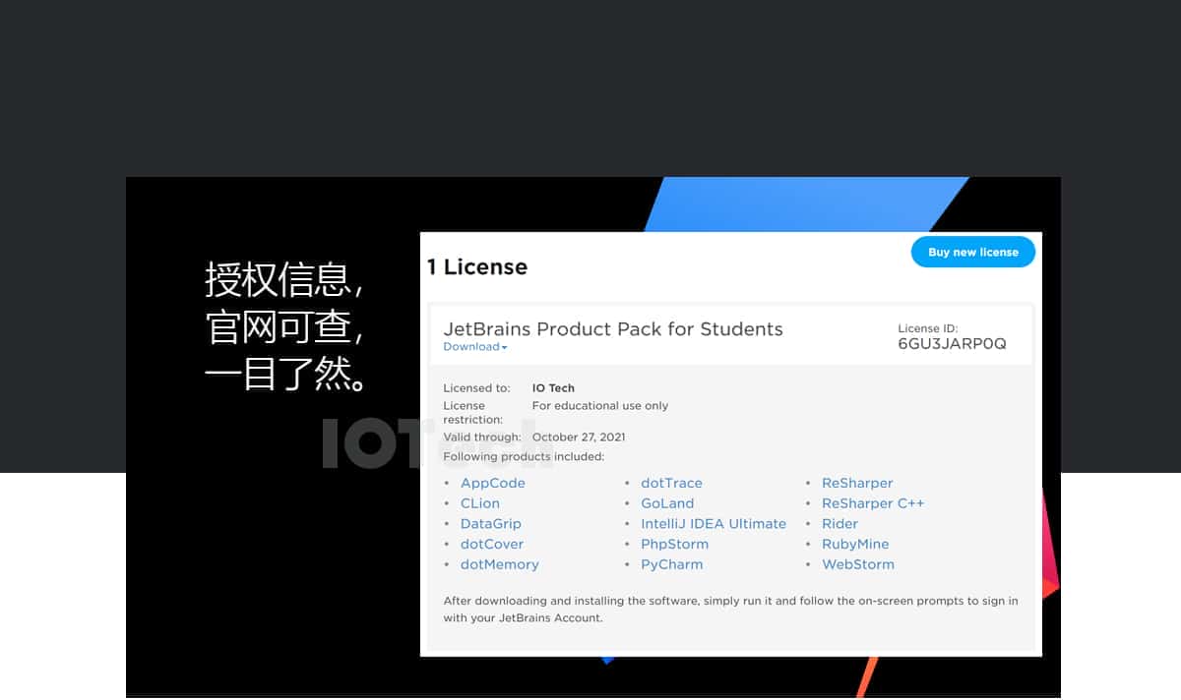Click the 1 License heading

pyautogui.click(x=477, y=266)
